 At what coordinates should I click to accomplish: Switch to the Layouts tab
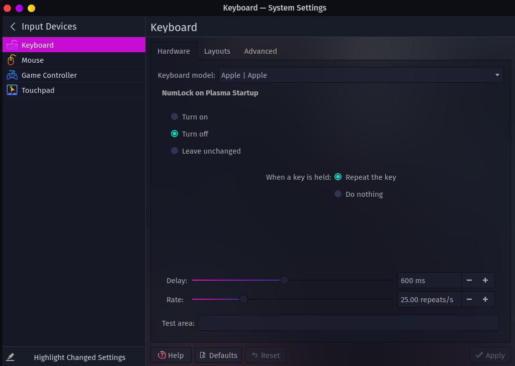point(217,51)
